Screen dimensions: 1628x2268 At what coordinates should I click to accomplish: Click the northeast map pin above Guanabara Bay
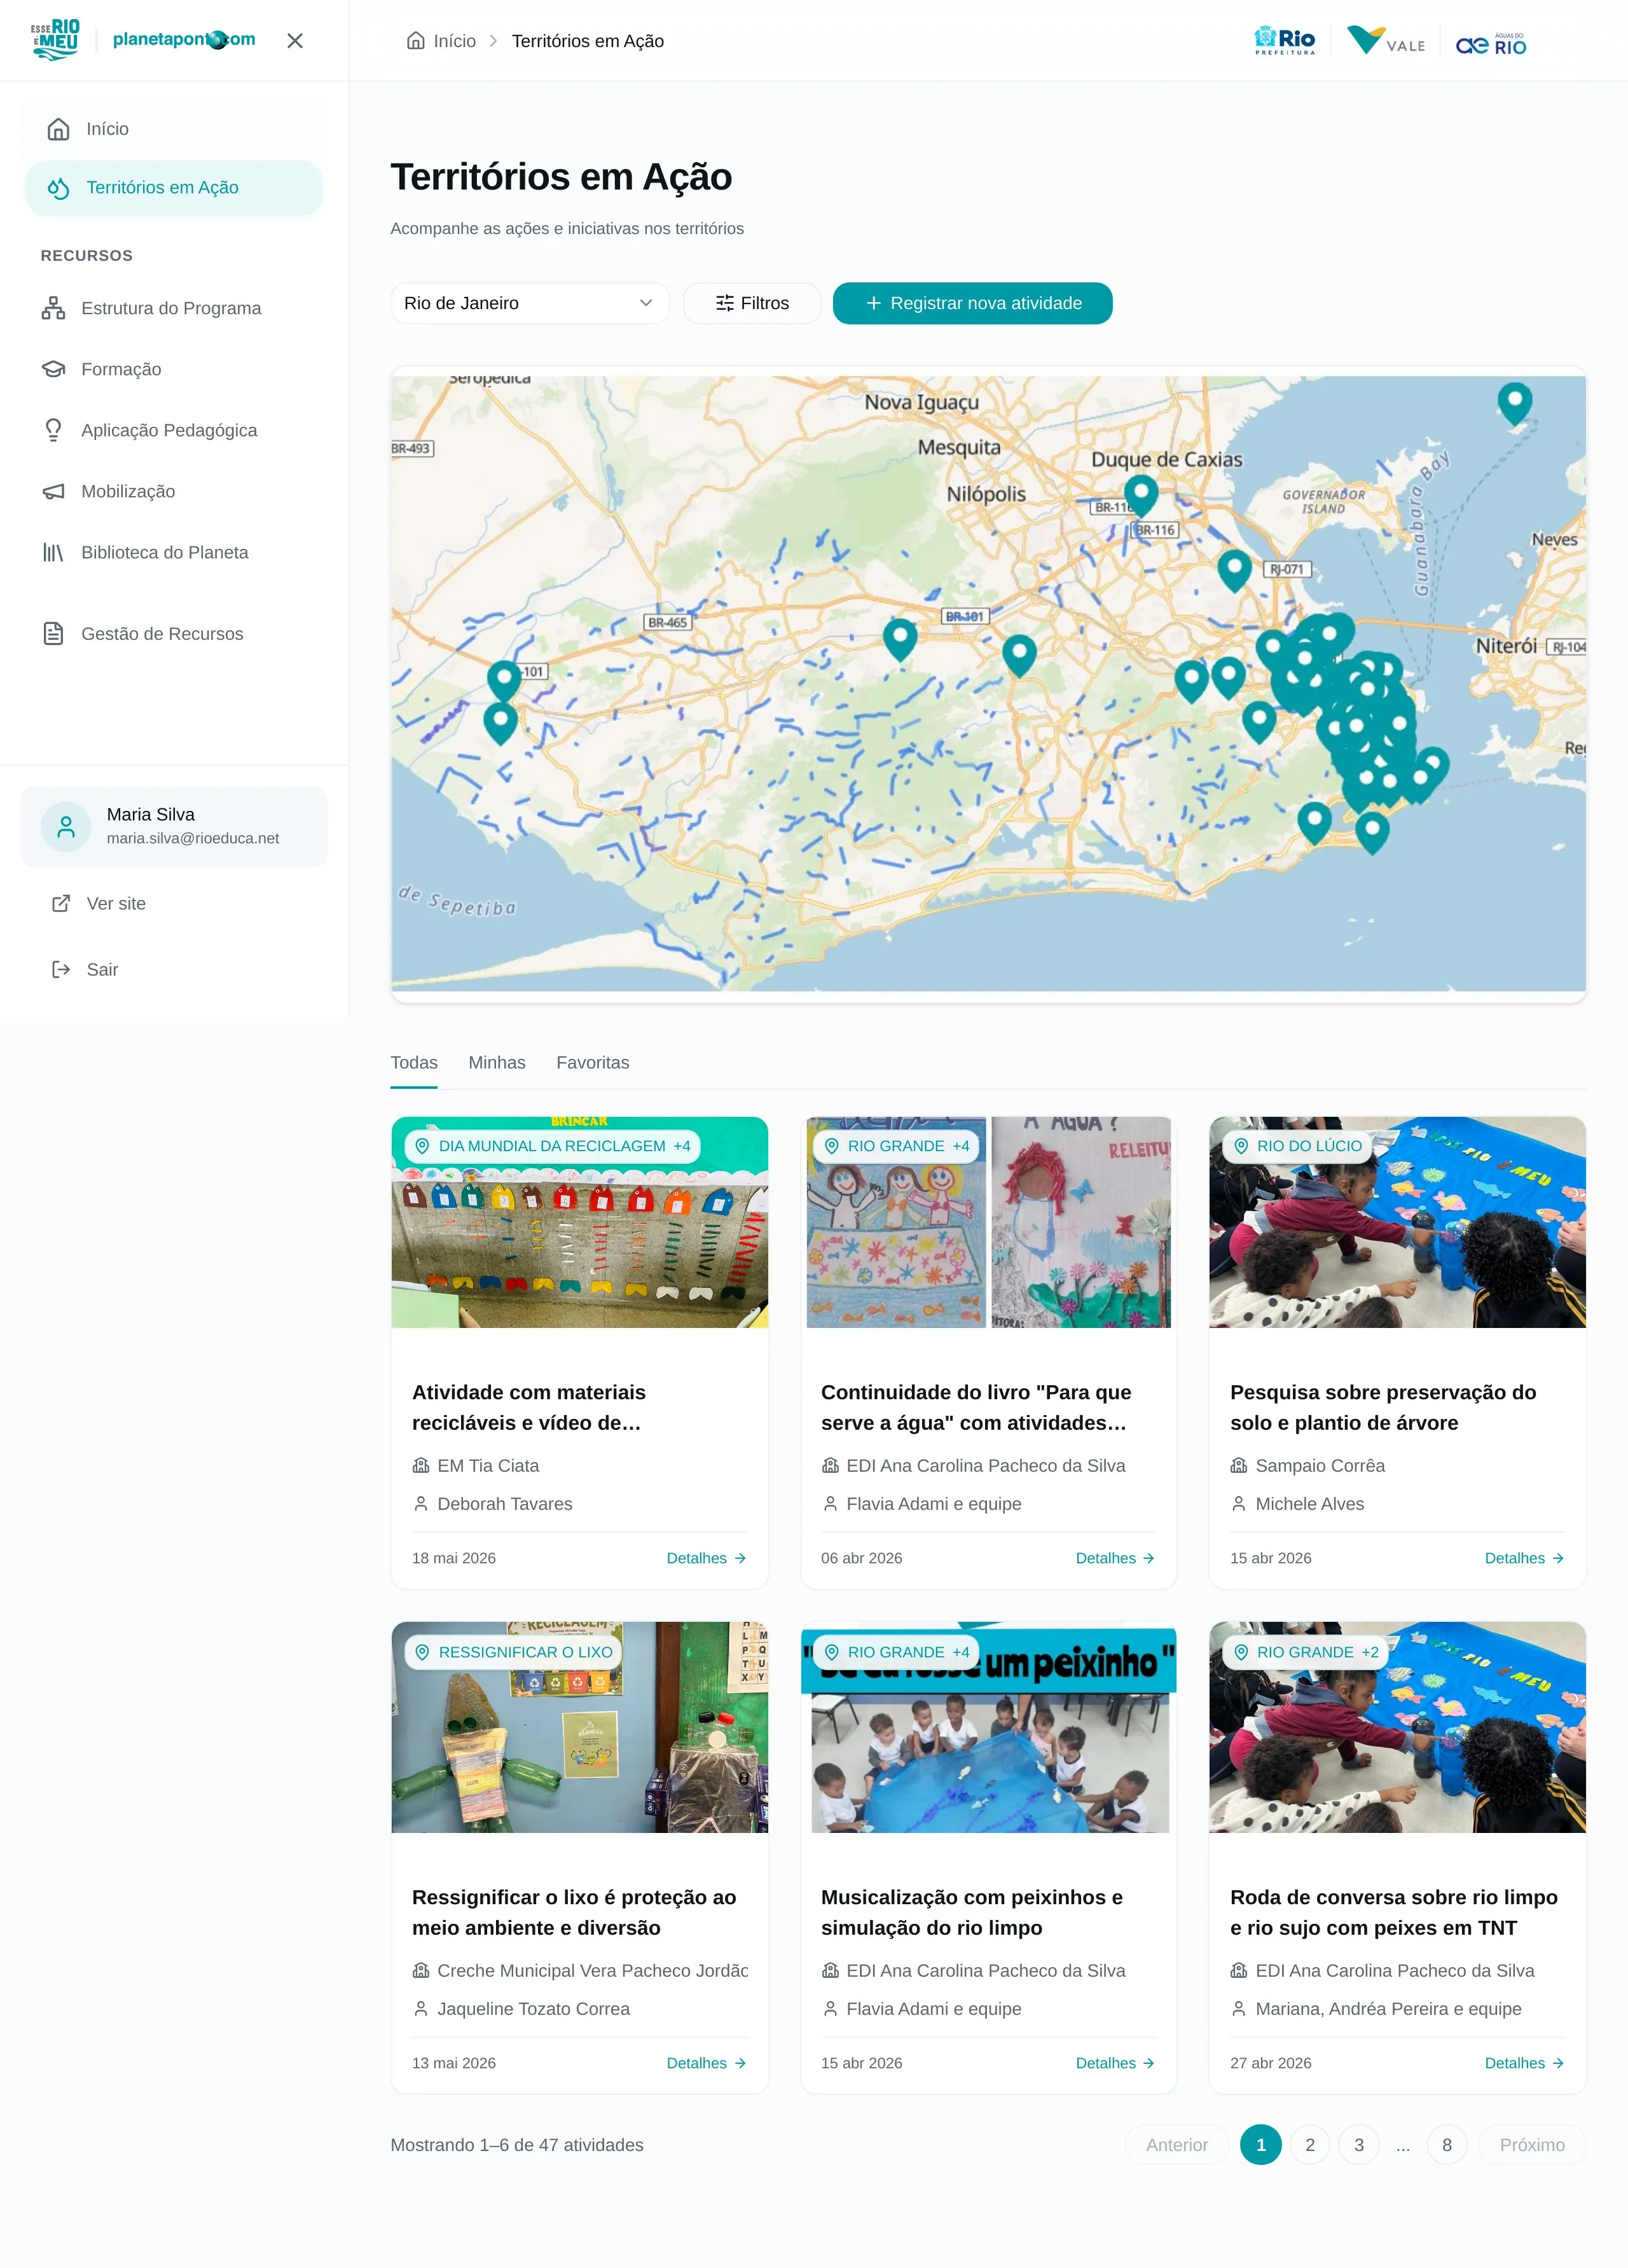tap(1515, 403)
